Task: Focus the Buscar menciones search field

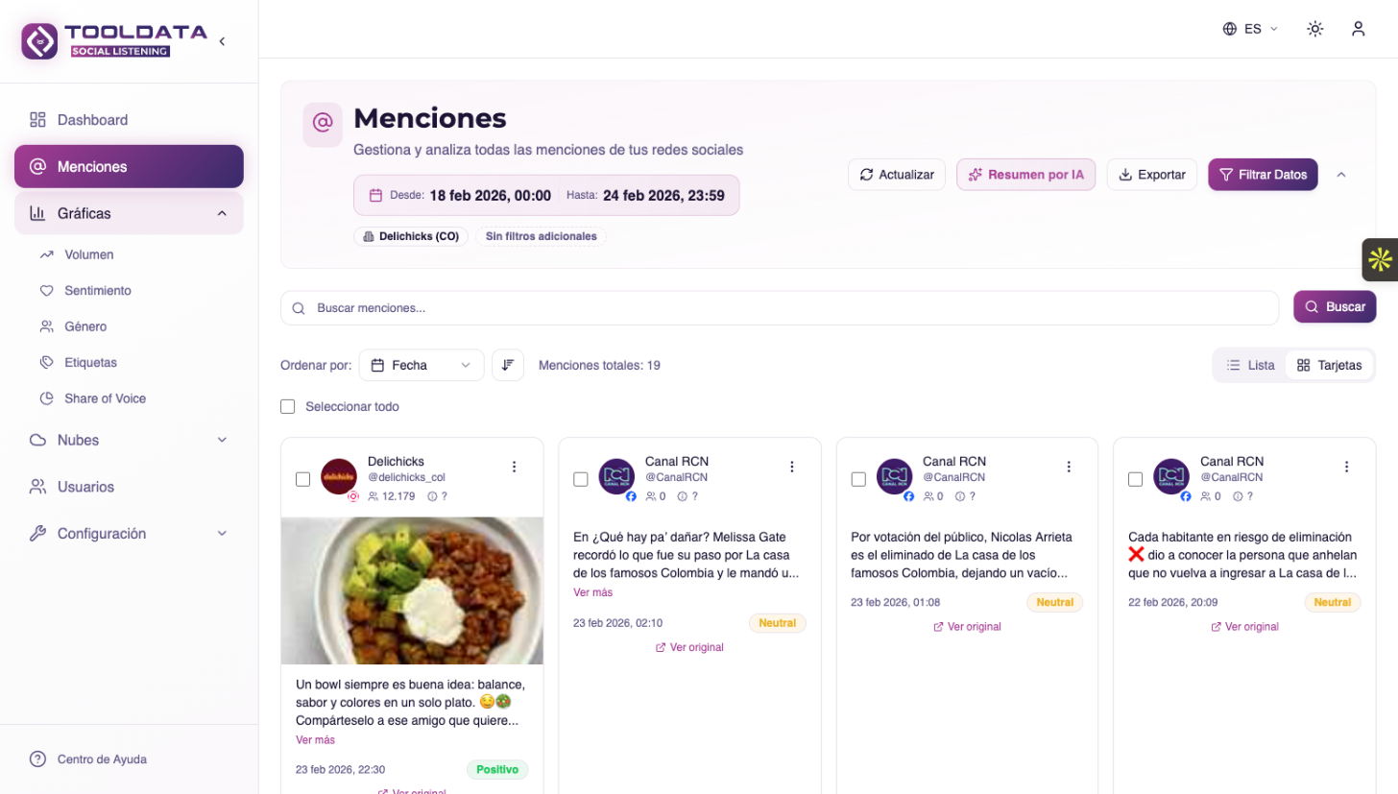Action: click(x=780, y=308)
